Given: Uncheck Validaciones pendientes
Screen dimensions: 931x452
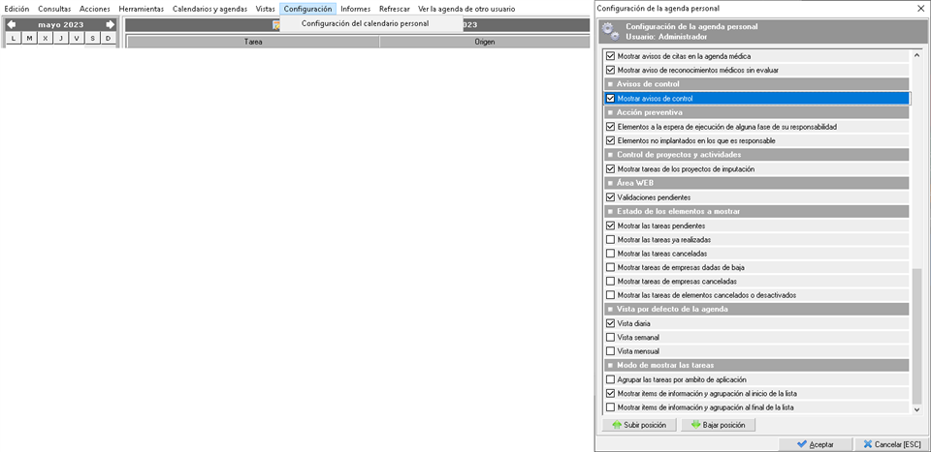Looking at the screenshot, I should pyautogui.click(x=610, y=197).
